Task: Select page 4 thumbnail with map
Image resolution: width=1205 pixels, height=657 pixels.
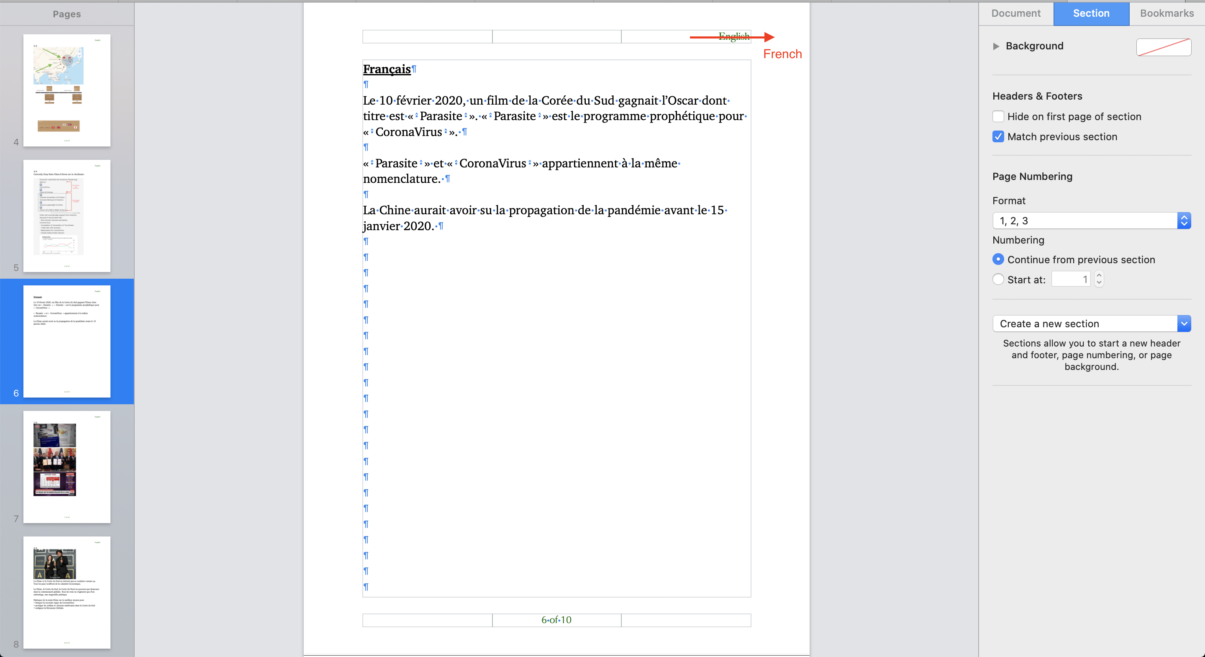Action: pos(67,90)
